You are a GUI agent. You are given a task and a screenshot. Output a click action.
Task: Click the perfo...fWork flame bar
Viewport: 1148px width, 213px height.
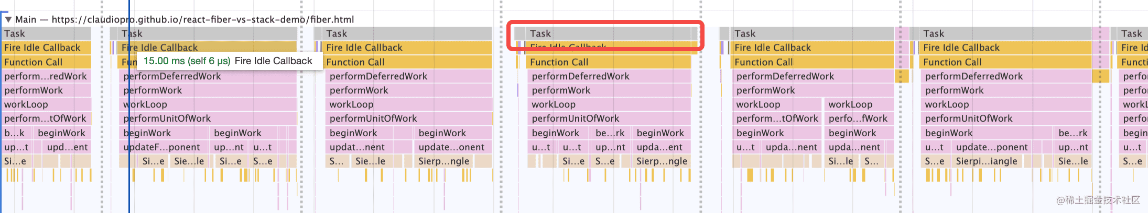coord(858,119)
